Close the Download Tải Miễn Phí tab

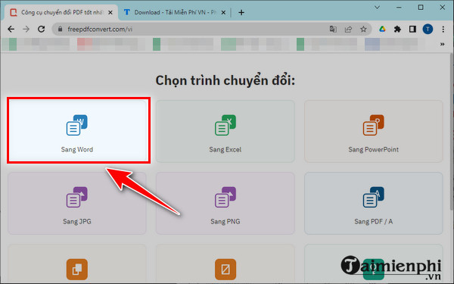223,12
